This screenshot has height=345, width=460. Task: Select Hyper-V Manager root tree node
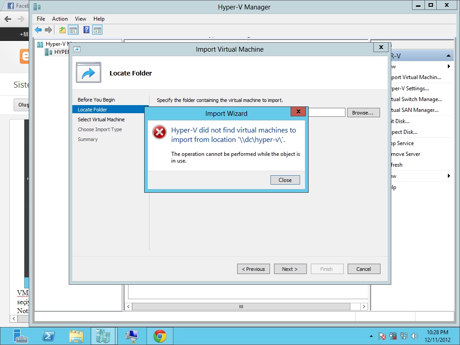(55, 44)
